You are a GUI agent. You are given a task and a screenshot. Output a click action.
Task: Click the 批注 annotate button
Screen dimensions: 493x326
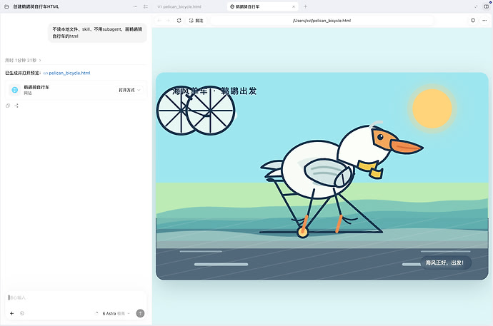[196, 21]
